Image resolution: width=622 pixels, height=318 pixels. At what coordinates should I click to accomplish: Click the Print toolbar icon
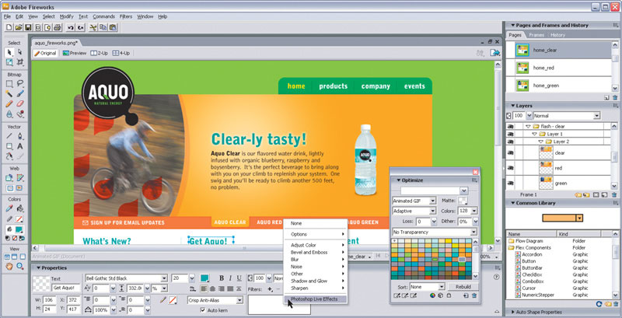coord(57,27)
